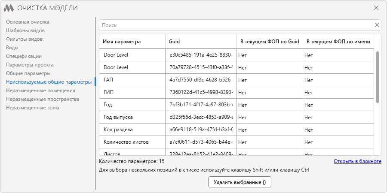Switch to Неразмещенные пространства section
The width and height of the screenshot is (387, 193).
click(x=43, y=99)
